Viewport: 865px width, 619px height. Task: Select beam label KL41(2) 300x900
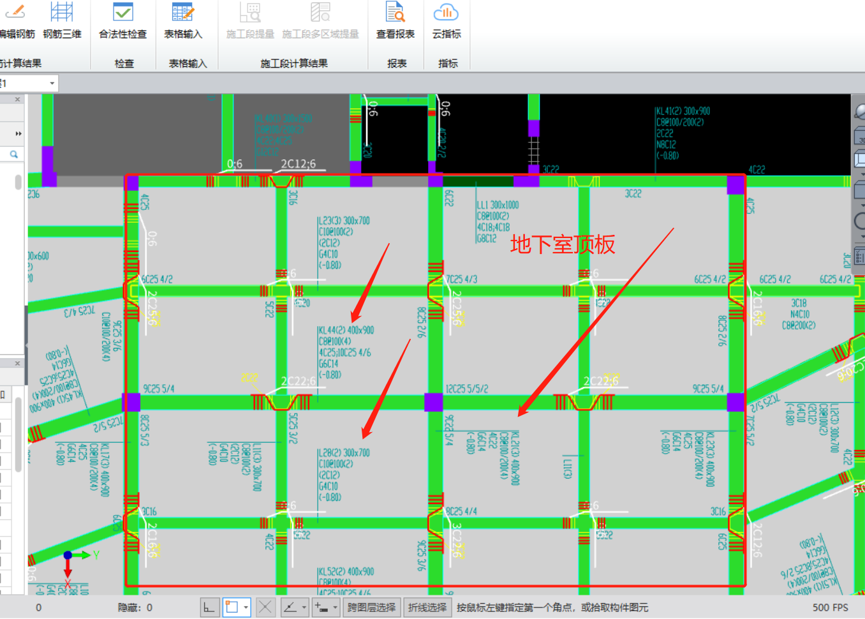coord(683,111)
